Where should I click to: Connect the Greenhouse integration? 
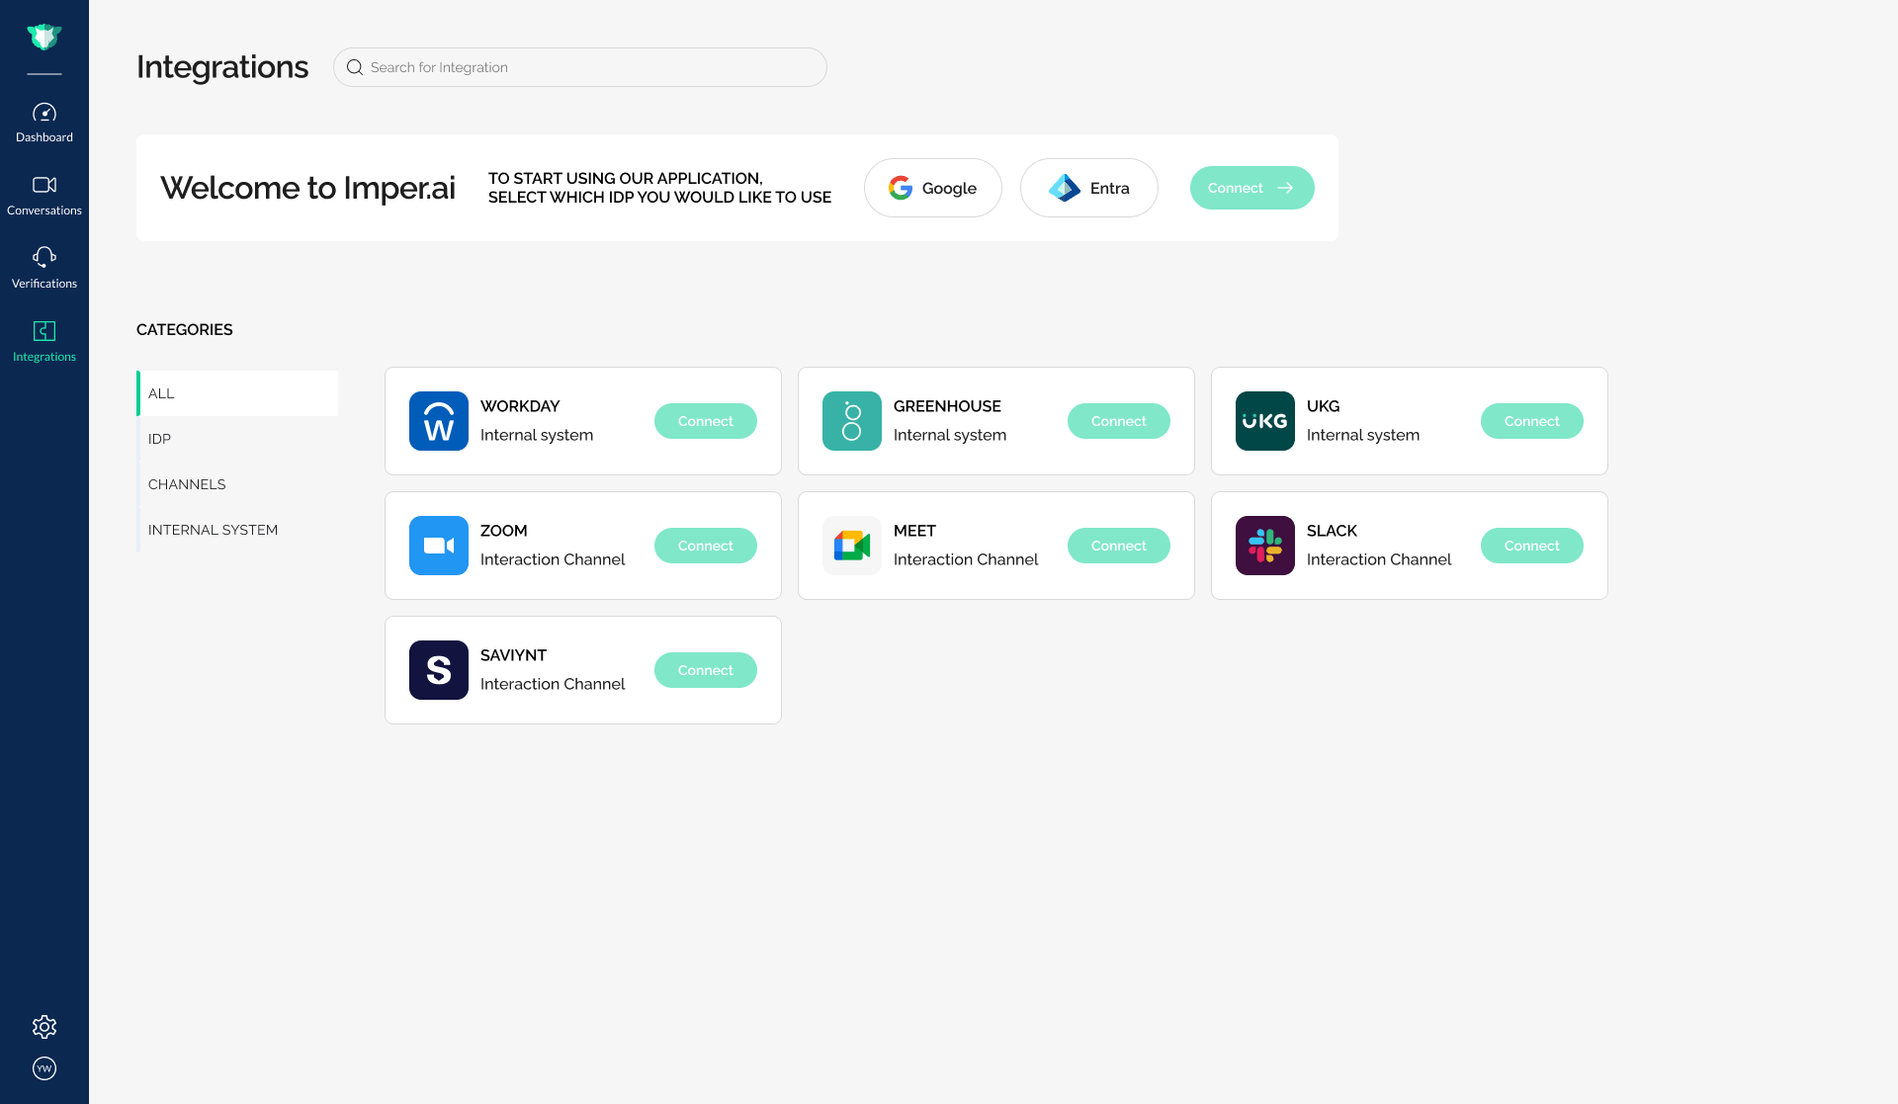1118,421
